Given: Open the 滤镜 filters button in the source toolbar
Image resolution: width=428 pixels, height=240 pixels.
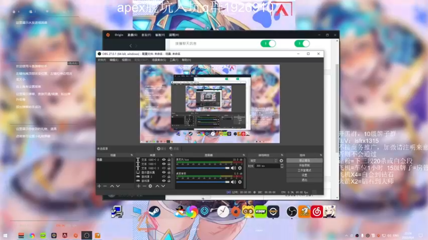Looking at the screenshot, I should coord(174,149).
